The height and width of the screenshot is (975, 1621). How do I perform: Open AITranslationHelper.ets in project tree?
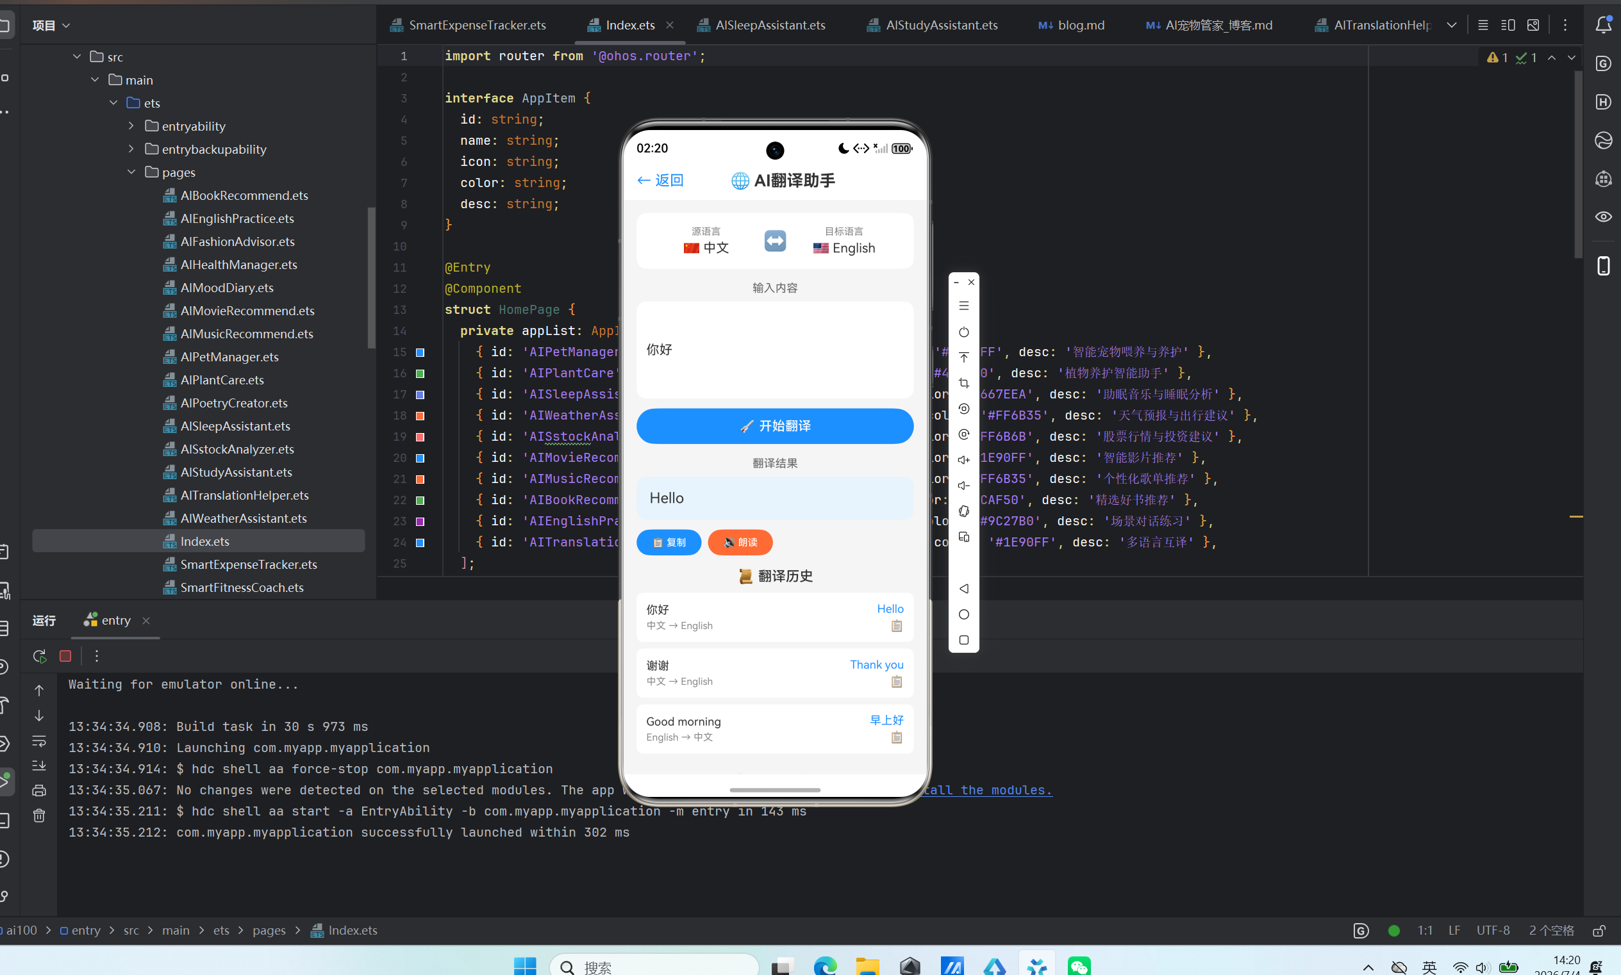244,495
